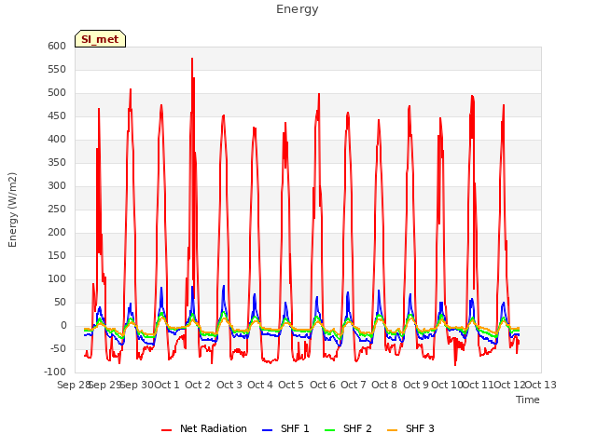Select the SHF 2 legend entry

(x=348, y=428)
